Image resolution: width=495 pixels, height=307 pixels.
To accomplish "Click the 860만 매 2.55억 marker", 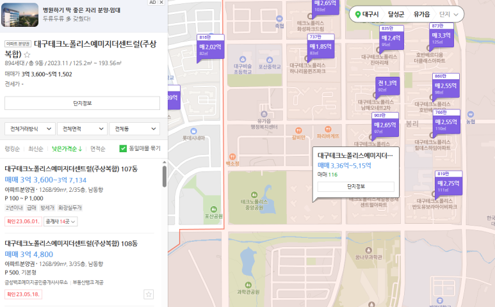I will click(x=446, y=86).
